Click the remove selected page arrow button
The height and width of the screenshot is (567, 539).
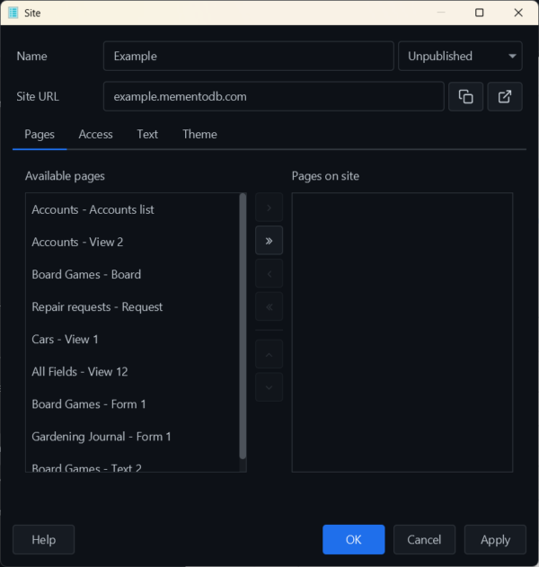269,274
